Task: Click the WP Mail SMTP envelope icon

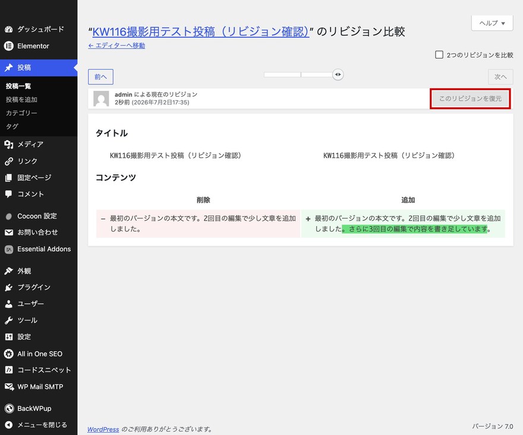Action: click(x=9, y=387)
